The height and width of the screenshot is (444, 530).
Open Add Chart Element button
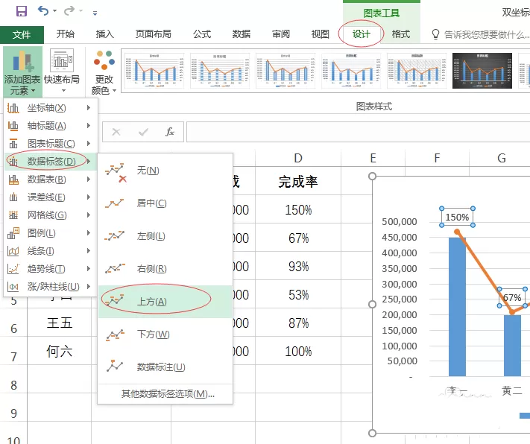coord(22,72)
